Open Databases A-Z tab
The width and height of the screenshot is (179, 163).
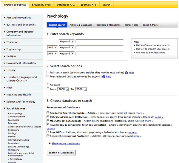point(66,5)
